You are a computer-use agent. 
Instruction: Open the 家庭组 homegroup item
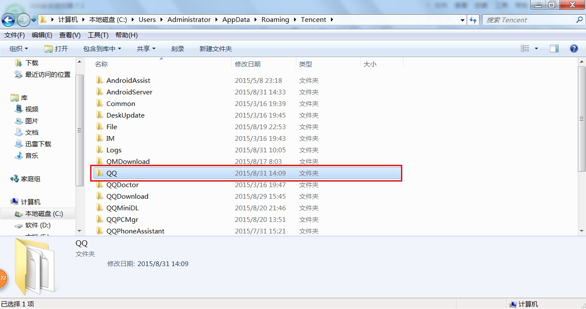coord(26,179)
